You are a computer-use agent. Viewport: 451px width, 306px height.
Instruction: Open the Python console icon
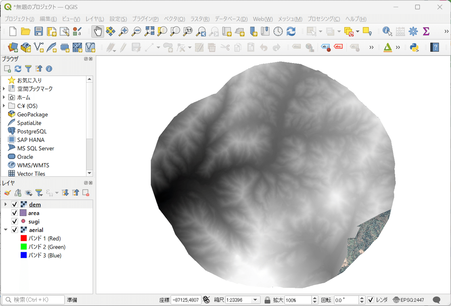point(415,47)
